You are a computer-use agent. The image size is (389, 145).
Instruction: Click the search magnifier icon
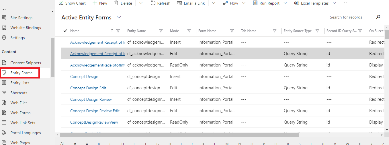point(378,17)
